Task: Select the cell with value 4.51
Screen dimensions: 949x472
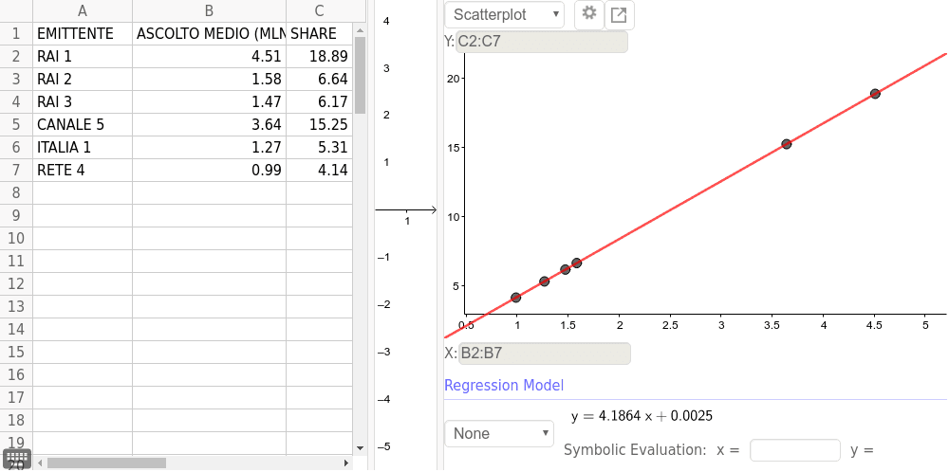Action: (209, 56)
